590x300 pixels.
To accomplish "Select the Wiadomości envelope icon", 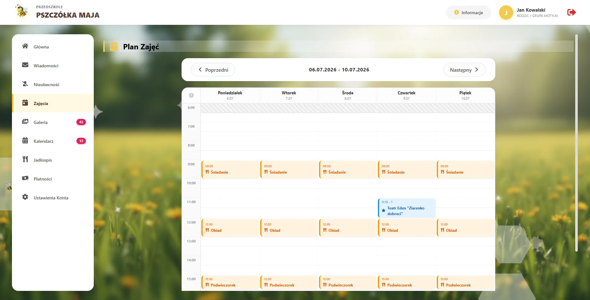I will pyautogui.click(x=25, y=65).
